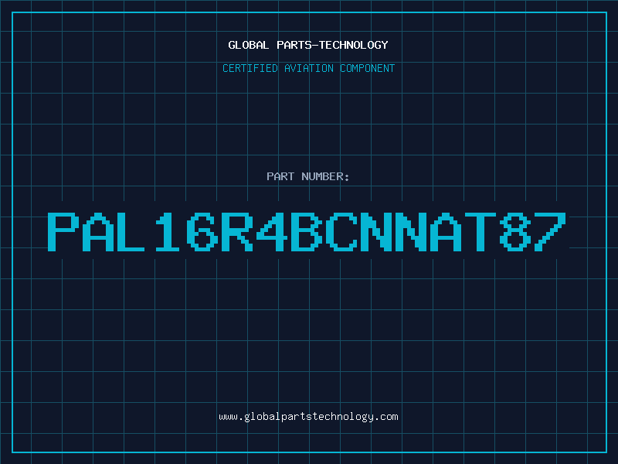Open the www.globalpartstechnology.com link

[x=308, y=417]
